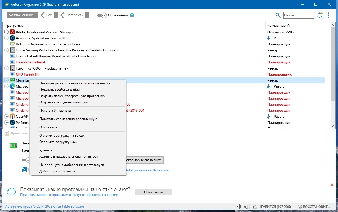Click the scrollbar down arrow in program list

click(x=333, y=126)
